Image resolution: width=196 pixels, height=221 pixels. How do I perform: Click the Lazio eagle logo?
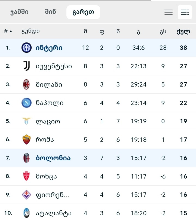pyautogui.click(x=26, y=121)
